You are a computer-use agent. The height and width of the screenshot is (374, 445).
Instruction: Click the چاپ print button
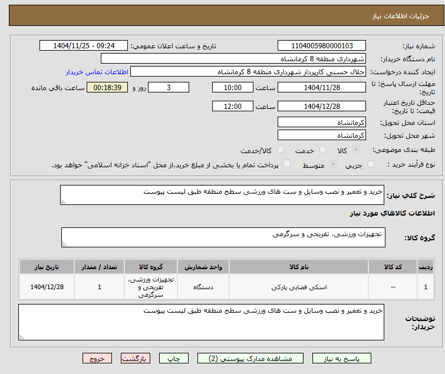click(x=174, y=359)
